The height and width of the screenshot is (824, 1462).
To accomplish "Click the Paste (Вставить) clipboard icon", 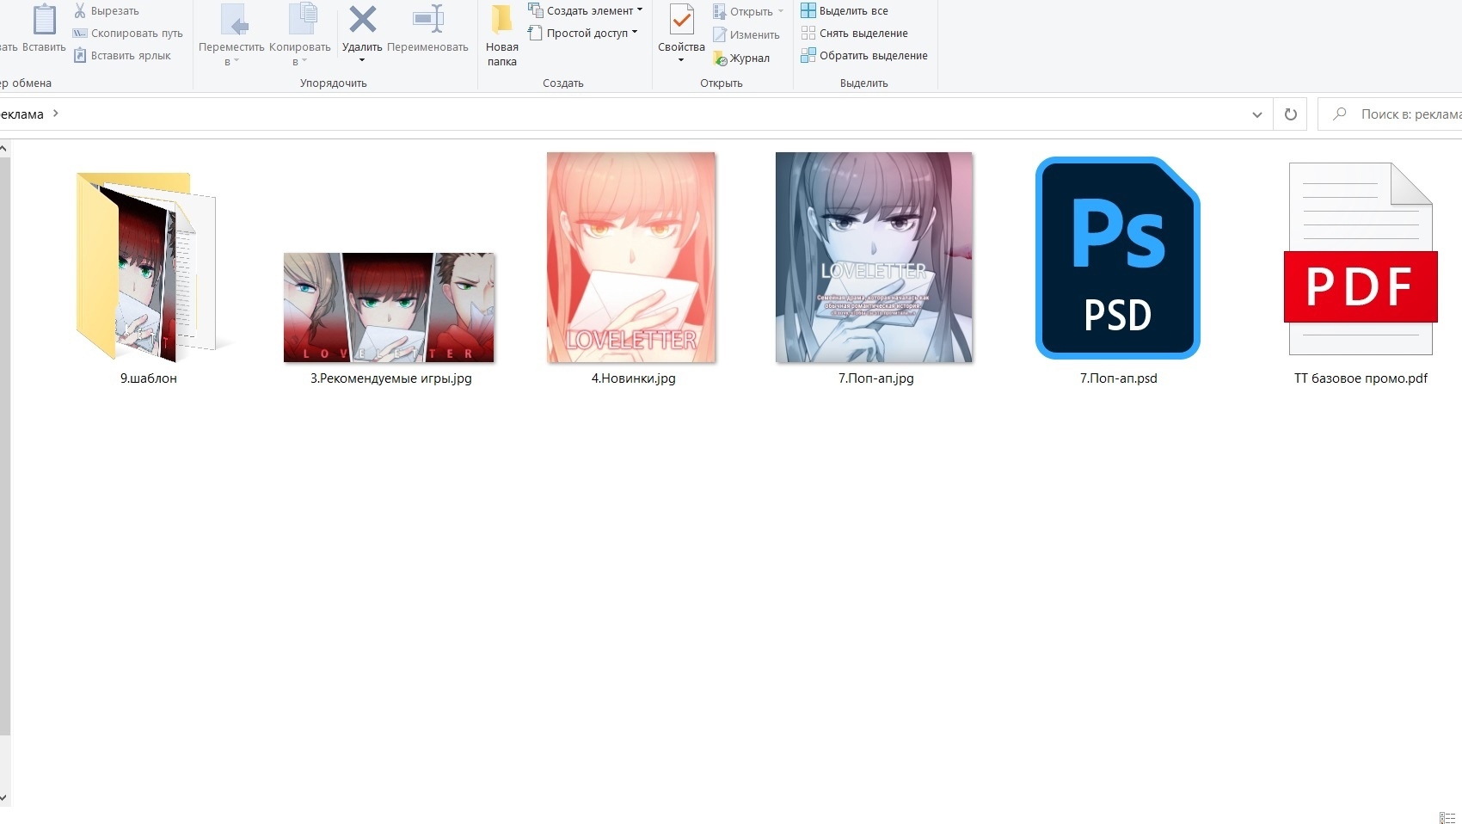I will click(x=44, y=19).
